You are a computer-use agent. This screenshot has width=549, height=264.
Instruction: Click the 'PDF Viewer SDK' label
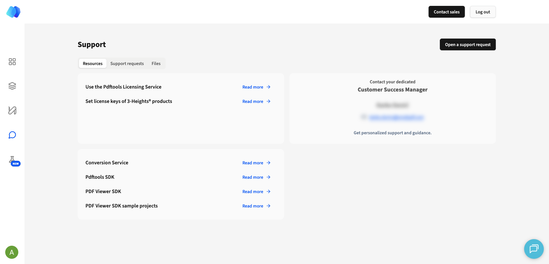[103, 191]
